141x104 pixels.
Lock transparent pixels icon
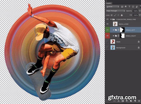click(112, 15)
